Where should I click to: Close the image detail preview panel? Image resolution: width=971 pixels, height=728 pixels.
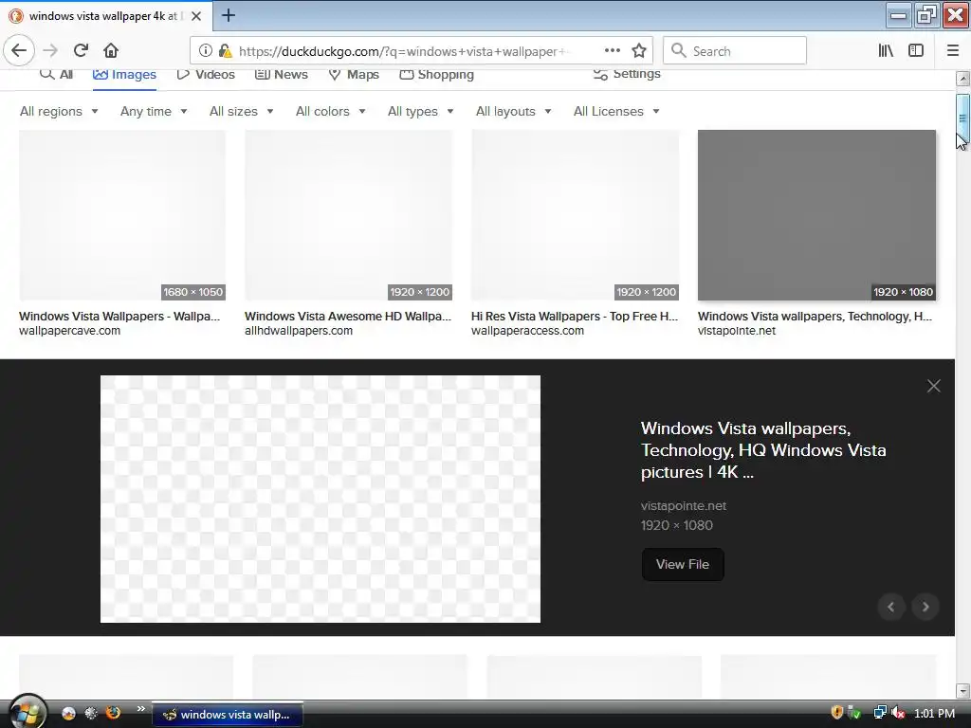click(x=933, y=387)
